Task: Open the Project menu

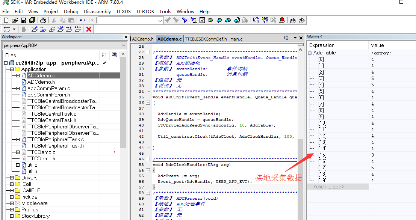Action: click(x=51, y=11)
